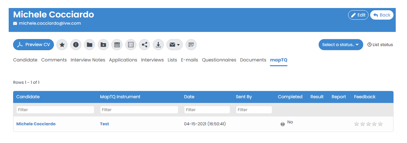The width and height of the screenshot is (407, 143).
Task: Click the notes list with checkmark icon
Action: click(191, 45)
